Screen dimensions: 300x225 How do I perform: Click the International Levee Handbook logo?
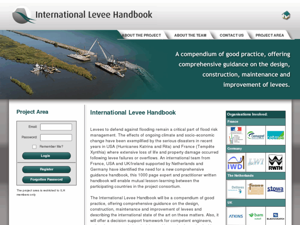pos(83,15)
